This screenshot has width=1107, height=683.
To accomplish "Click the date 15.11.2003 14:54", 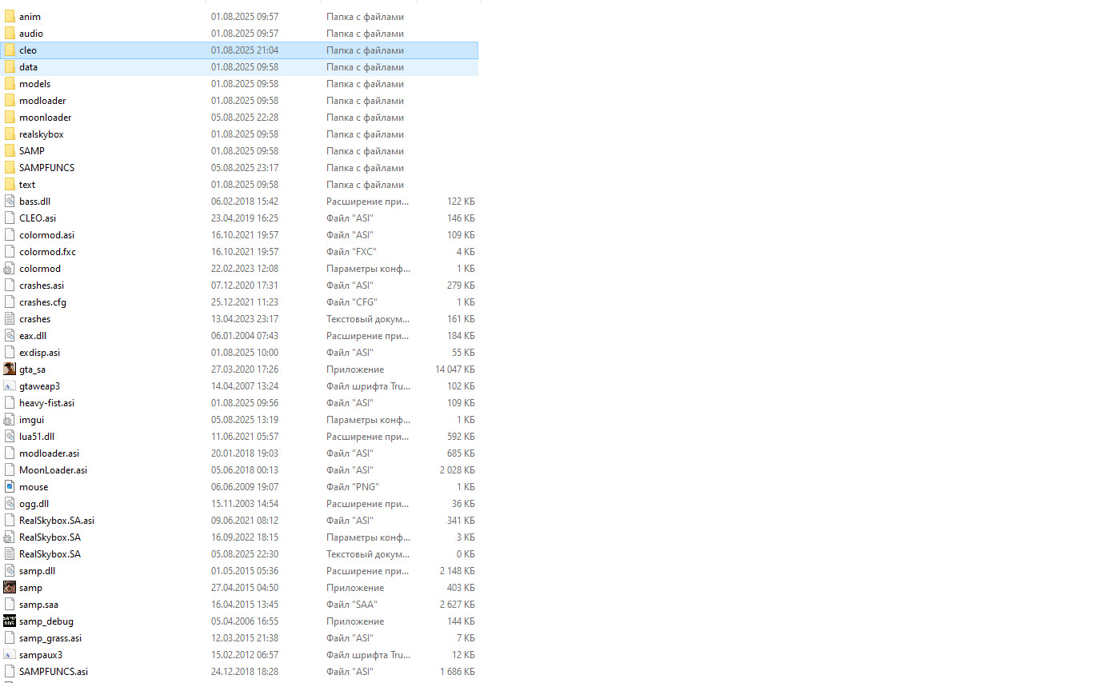I will point(245,504).
